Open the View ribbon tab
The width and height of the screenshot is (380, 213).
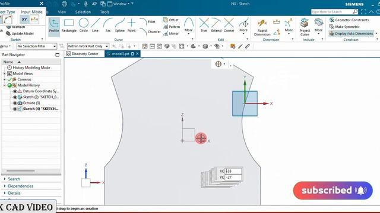62,12
